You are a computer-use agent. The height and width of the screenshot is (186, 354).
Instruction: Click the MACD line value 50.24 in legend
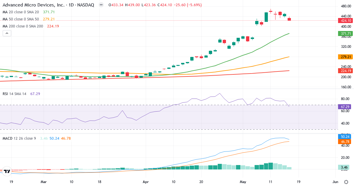tap(54, 138)
